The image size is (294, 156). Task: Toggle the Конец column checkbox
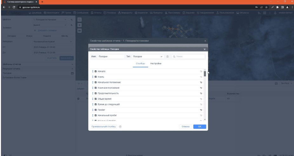click(x=96, y=77)
